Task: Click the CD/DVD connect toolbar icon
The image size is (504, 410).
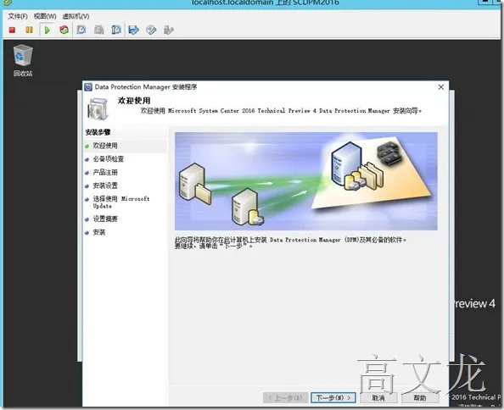Action: [x=151, y=30]
